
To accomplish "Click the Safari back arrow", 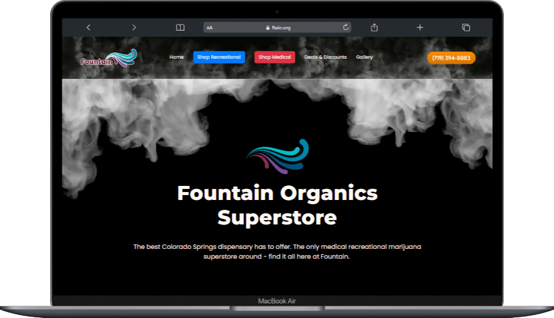I will pyautogui.click(x=89, y=28).
